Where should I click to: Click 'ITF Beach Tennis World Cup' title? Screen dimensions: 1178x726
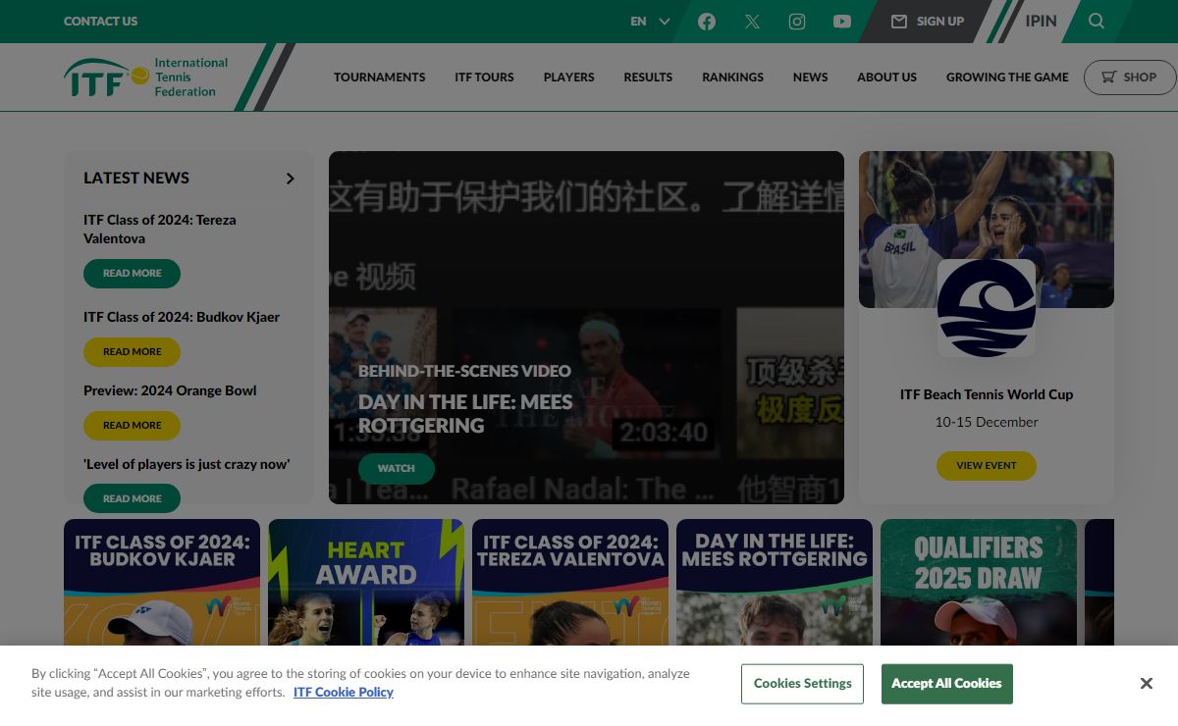[x=987, y=394]
